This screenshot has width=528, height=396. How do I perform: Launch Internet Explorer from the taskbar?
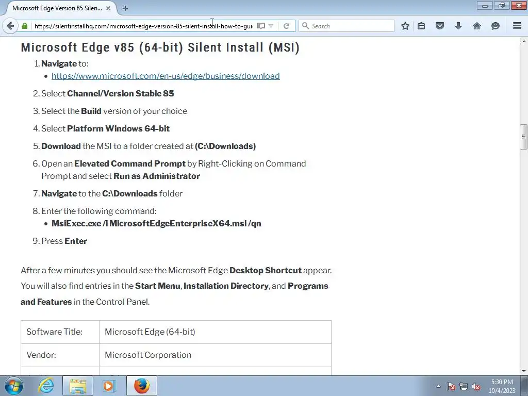[x=46, y=386]
